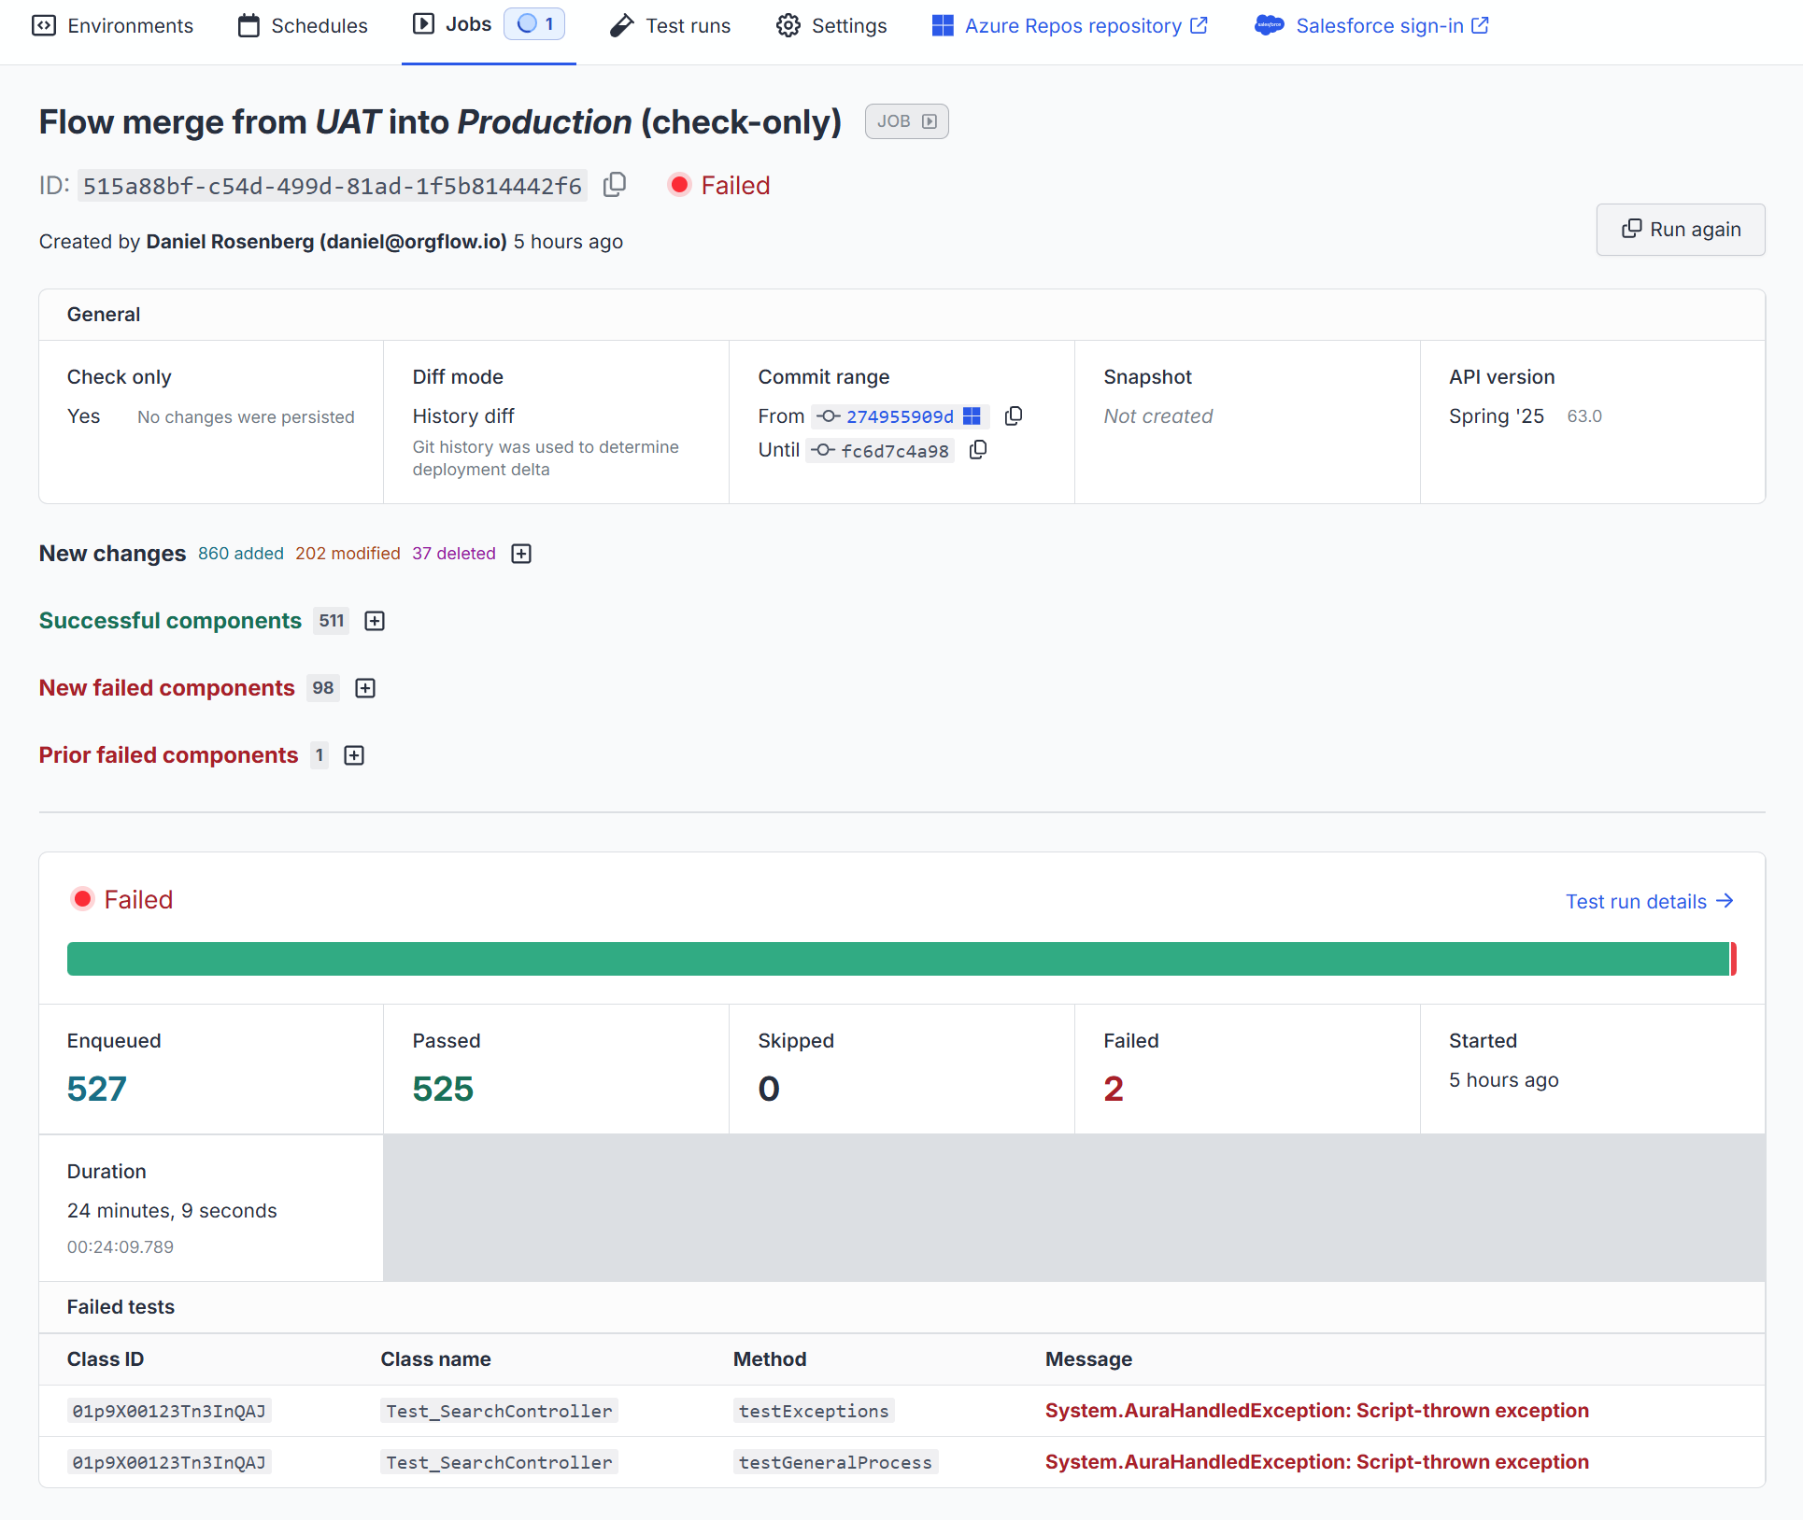Click the Salesforce cloud logo
The height and width of the screenshot is (1520, 1803).
[x=1269, y=25]
